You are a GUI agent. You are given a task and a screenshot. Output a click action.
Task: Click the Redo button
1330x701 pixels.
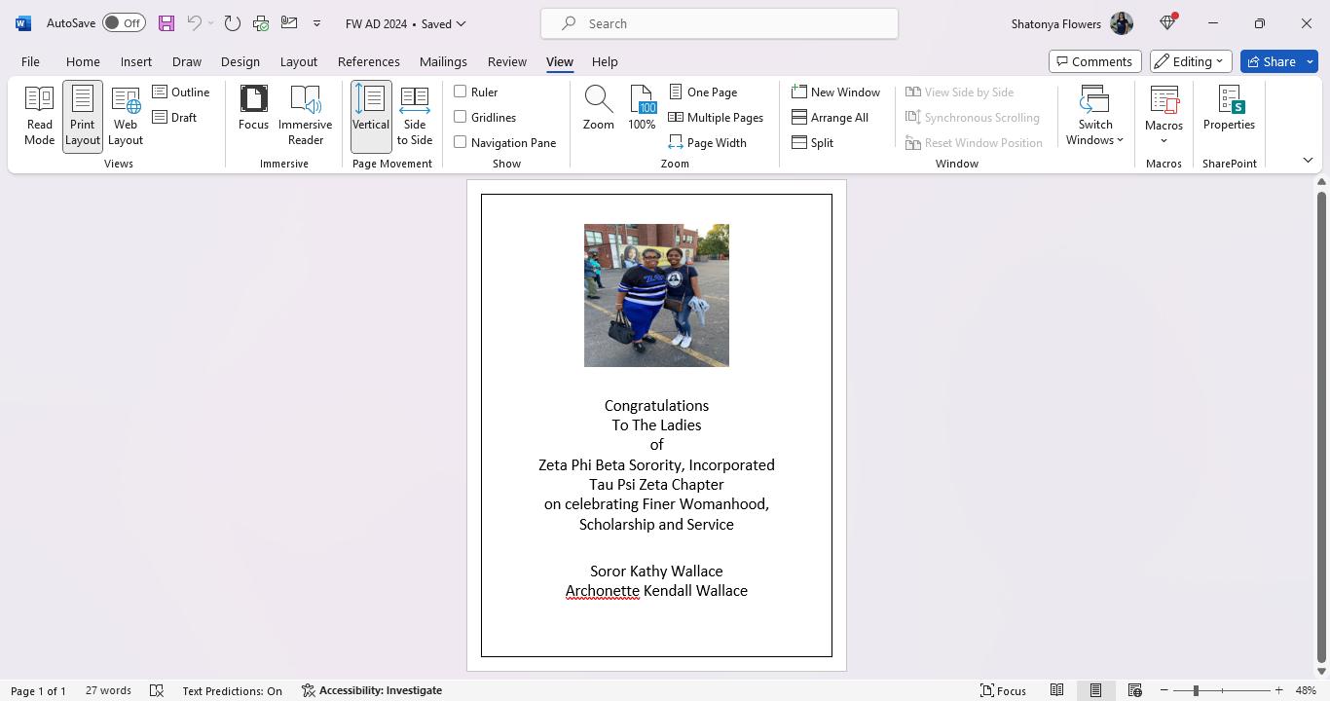coord(232,23)
